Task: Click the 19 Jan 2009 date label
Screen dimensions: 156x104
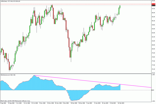Action: click(x=97, y=103)
